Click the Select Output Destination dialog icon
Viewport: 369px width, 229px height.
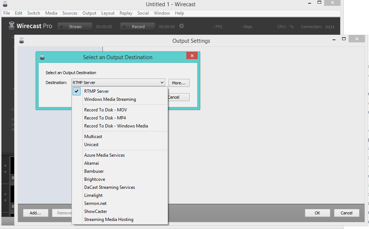click(43, 57)
